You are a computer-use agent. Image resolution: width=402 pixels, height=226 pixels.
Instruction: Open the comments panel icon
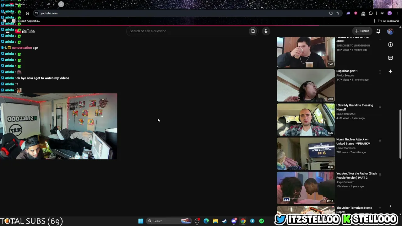click(390, 58)
